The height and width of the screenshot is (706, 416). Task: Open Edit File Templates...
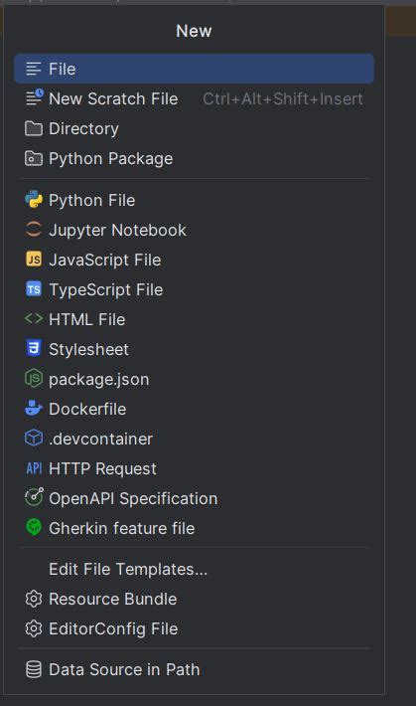[x=194, y=569]
